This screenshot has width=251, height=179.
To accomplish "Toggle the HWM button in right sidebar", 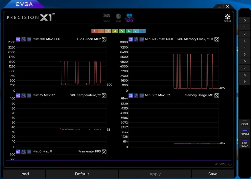I will (245, 133).
